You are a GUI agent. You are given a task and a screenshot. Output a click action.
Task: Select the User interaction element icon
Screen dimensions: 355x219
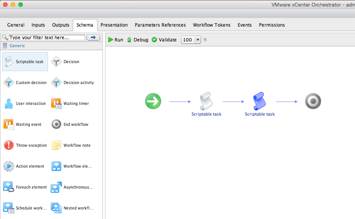9,103
